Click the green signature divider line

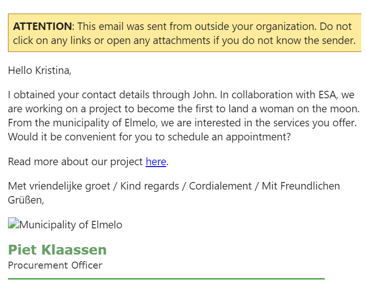(x=166, y=279)
